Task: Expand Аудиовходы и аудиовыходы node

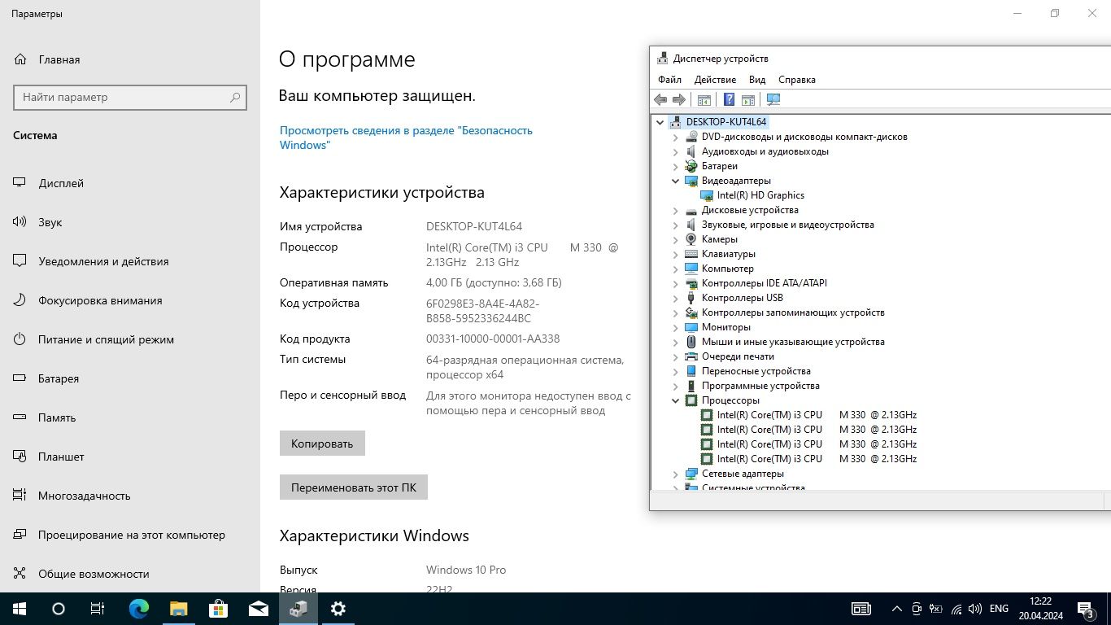Action: click(x=675, y=151)
